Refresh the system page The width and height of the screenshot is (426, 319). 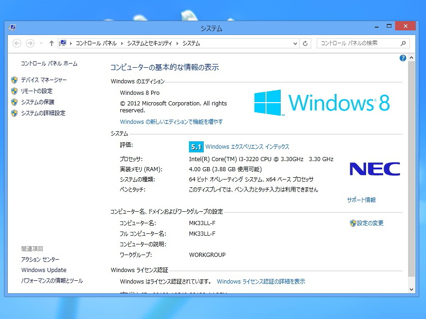click(x=305, y=43)
